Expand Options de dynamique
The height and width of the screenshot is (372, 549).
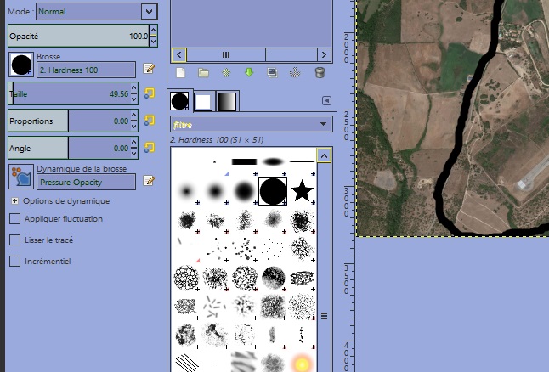coord(14,201)
